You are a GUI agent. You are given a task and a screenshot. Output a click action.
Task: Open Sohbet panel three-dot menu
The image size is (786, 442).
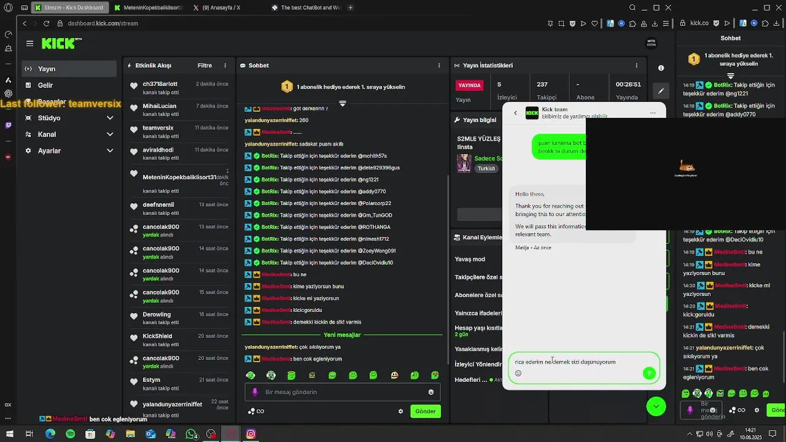point(439,66)
